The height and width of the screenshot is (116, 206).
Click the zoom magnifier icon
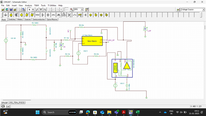pos(71,9)
